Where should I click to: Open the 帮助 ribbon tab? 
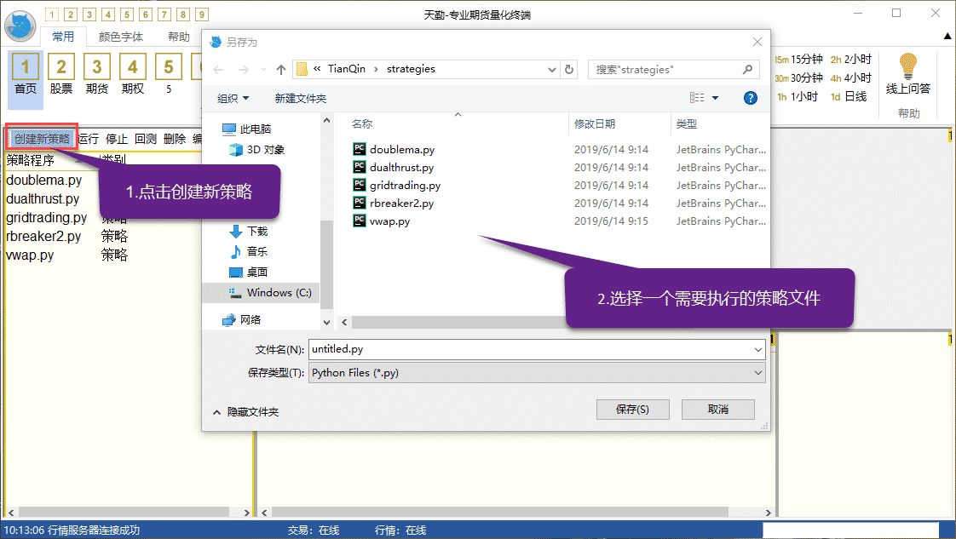[x=178, y=37]
